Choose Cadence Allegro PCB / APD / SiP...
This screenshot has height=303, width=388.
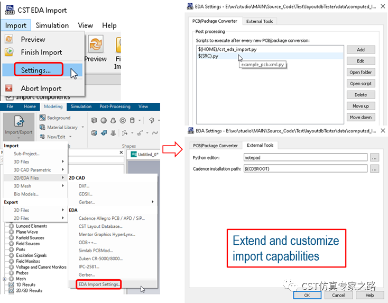[113, 218]
